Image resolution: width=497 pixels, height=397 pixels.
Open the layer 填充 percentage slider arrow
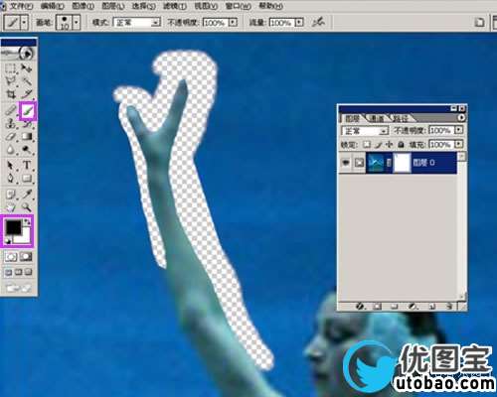[x=459, y=144]
